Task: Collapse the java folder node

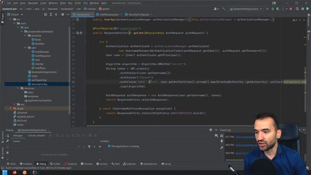Action: [18, 27]
